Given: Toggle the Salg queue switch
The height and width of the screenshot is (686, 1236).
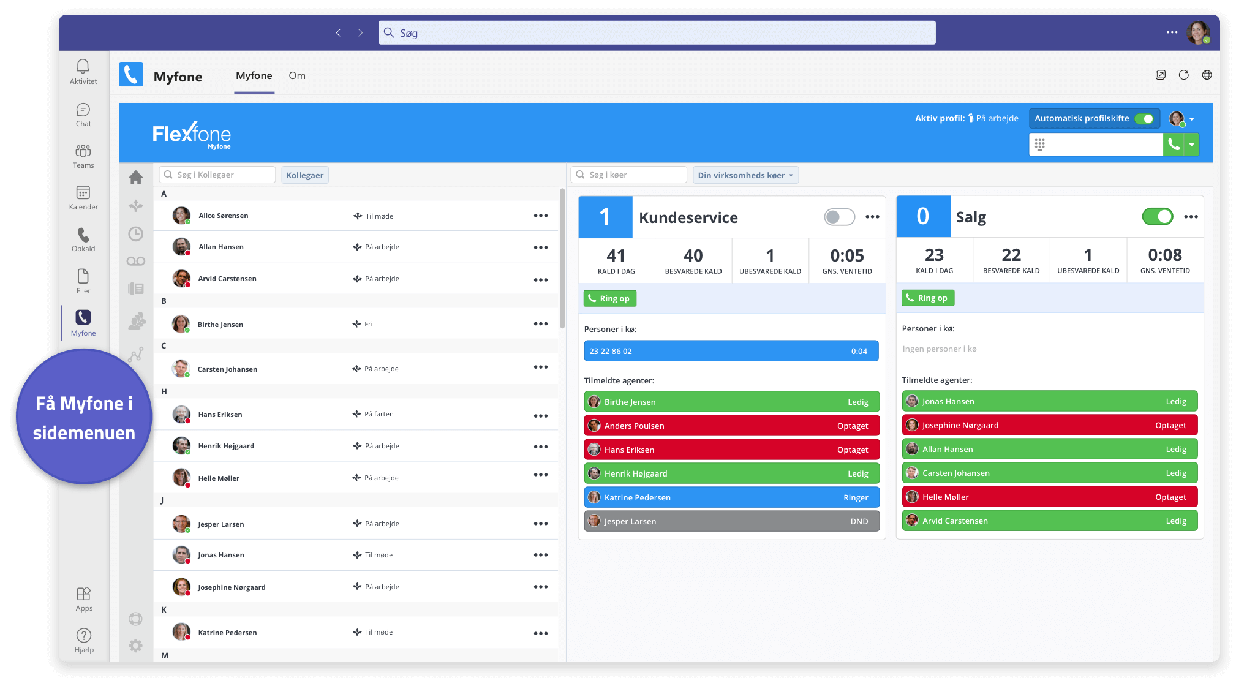Looking at the screenshot, I should pos(1157,216).
